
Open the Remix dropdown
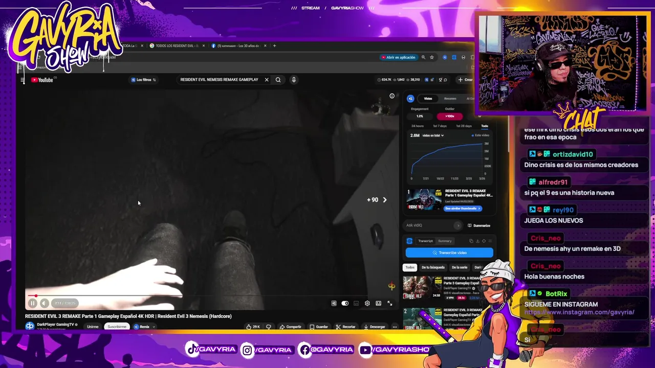coord(144,327)
